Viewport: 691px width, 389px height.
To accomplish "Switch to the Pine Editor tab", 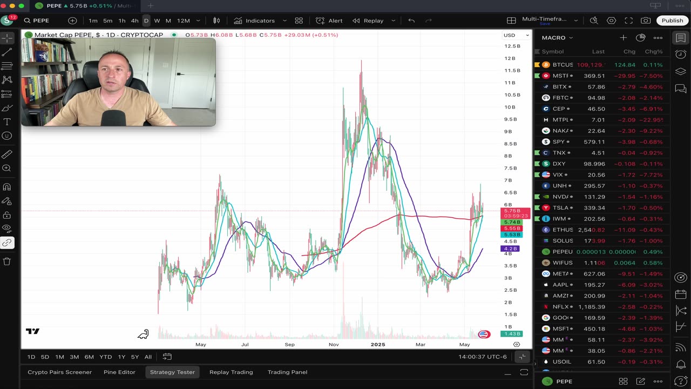I will click(119, 372).
